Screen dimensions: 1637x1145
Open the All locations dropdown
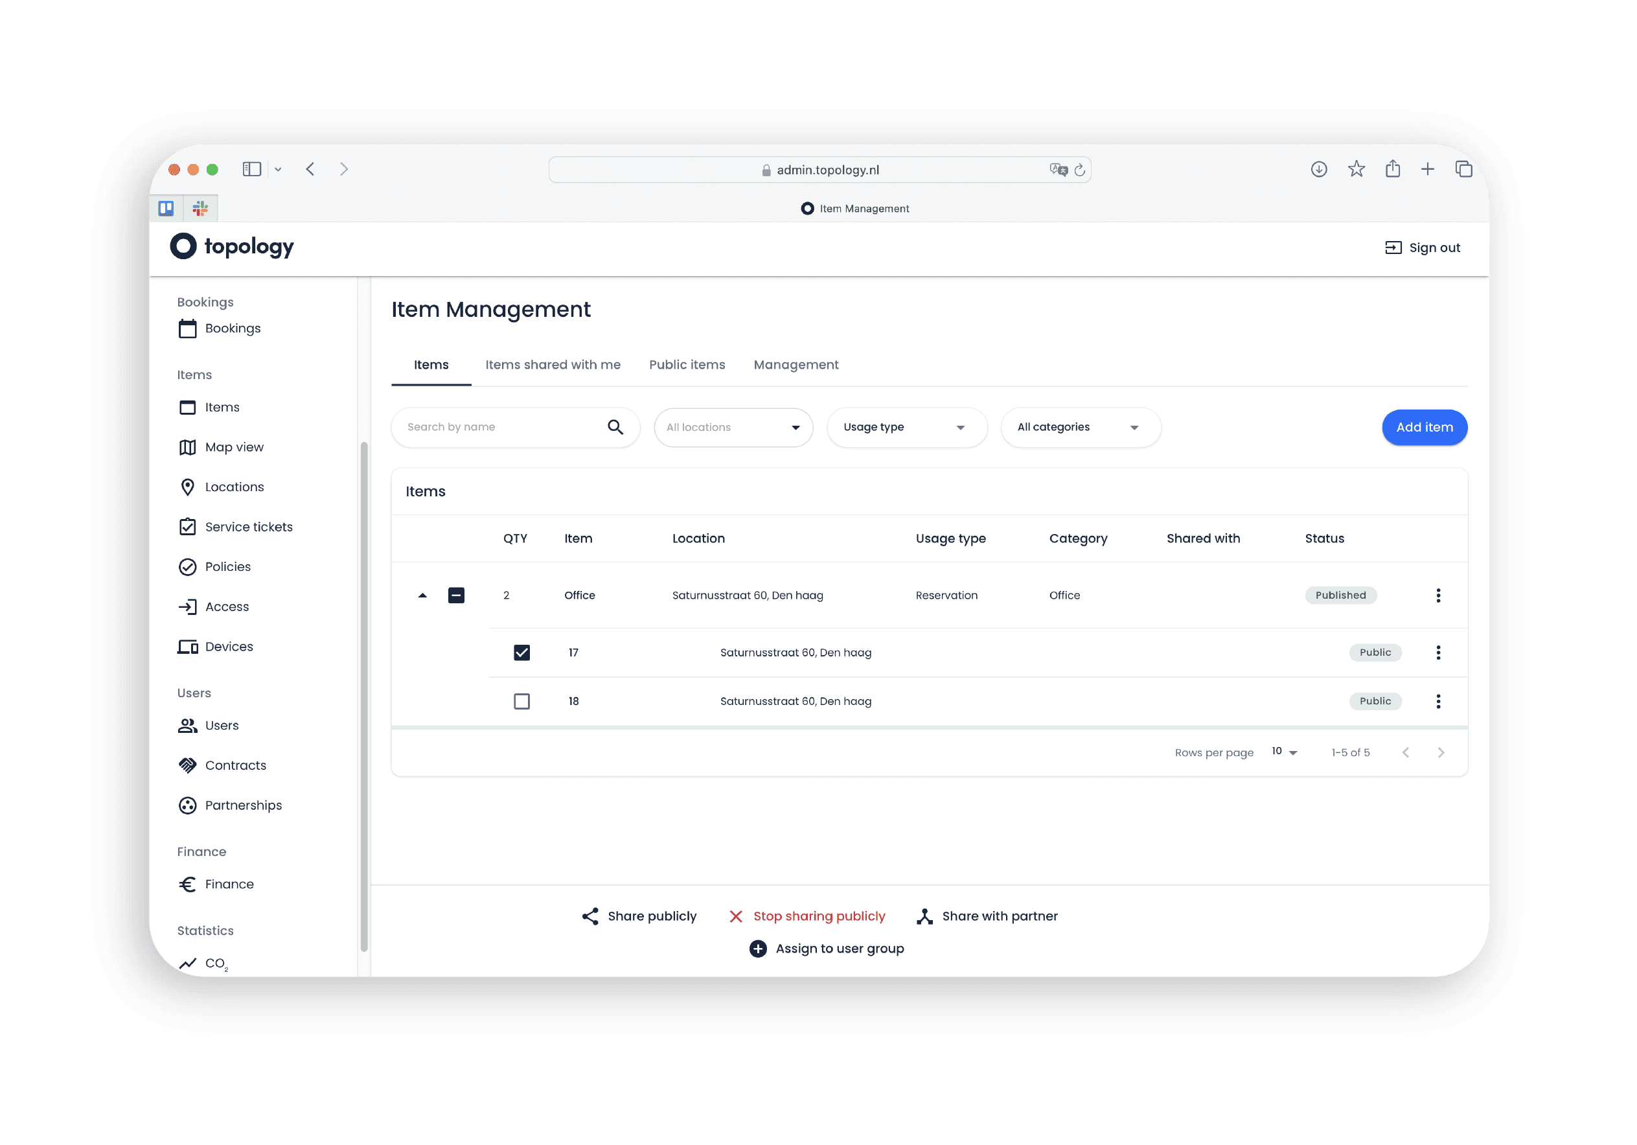[x=733, y=427]
